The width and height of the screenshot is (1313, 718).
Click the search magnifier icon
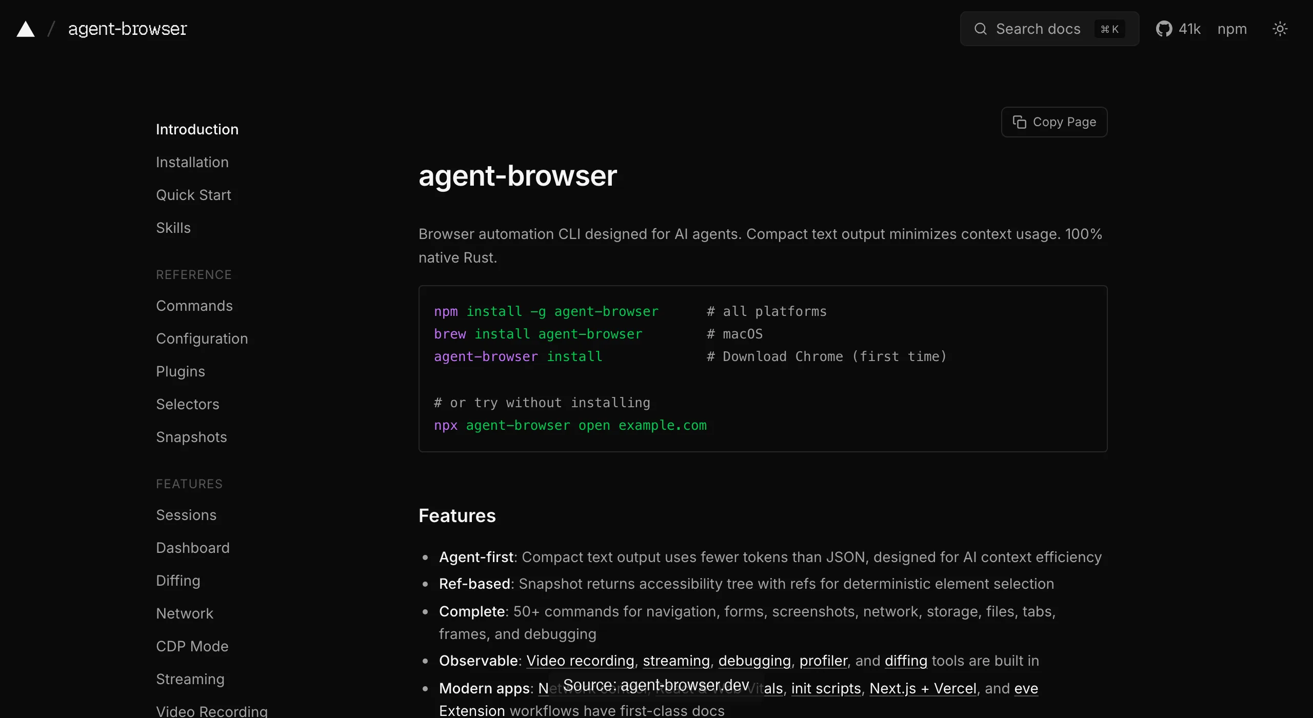tap(980, 29)
